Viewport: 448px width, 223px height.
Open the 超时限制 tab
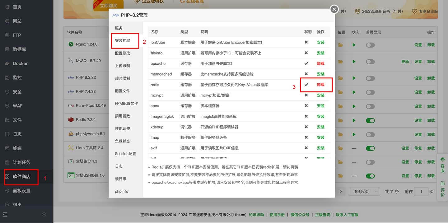coord(126,78)
